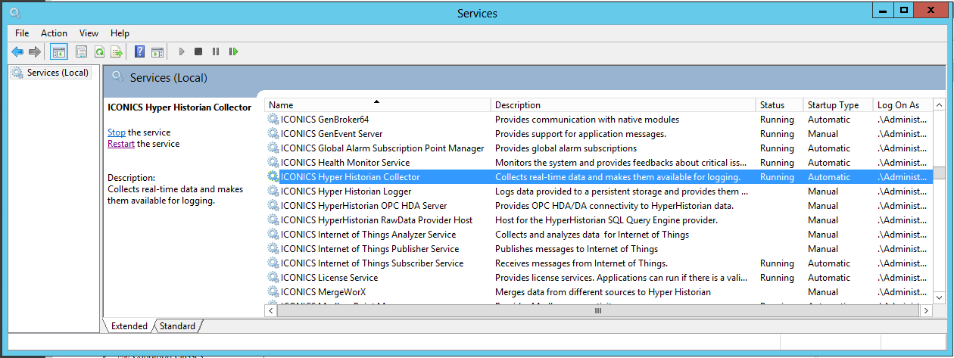
Task: Select Services (Local) in the console tree
Action: click(58, 73)
